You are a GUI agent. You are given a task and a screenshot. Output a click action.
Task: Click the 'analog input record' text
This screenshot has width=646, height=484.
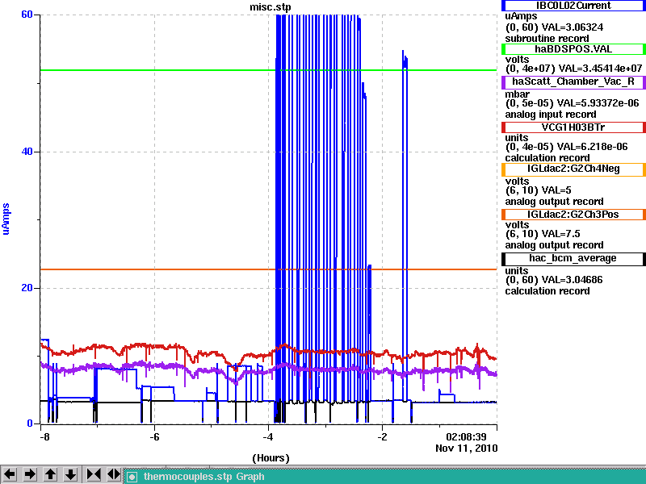point(551,115)
